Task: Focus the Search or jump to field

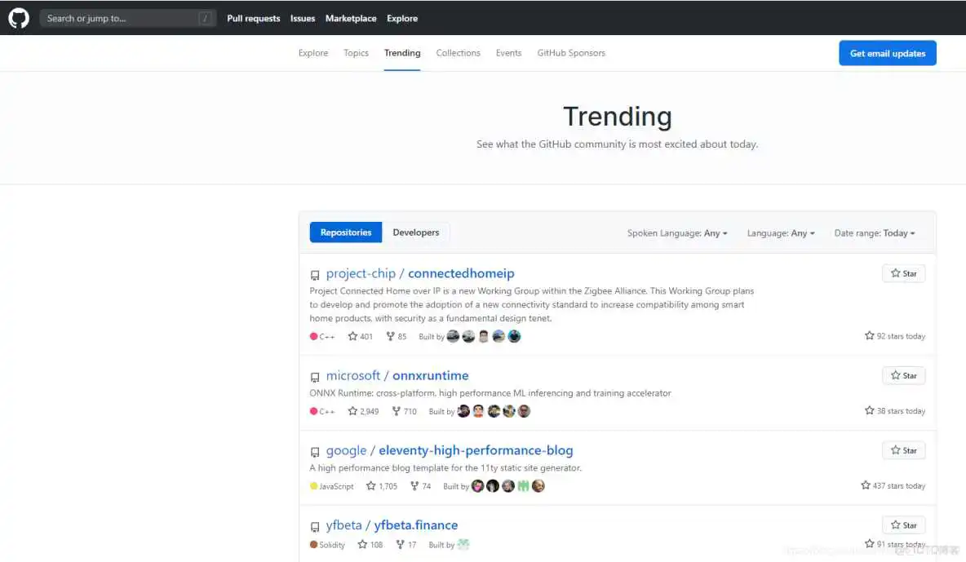Action: [128, 18]
